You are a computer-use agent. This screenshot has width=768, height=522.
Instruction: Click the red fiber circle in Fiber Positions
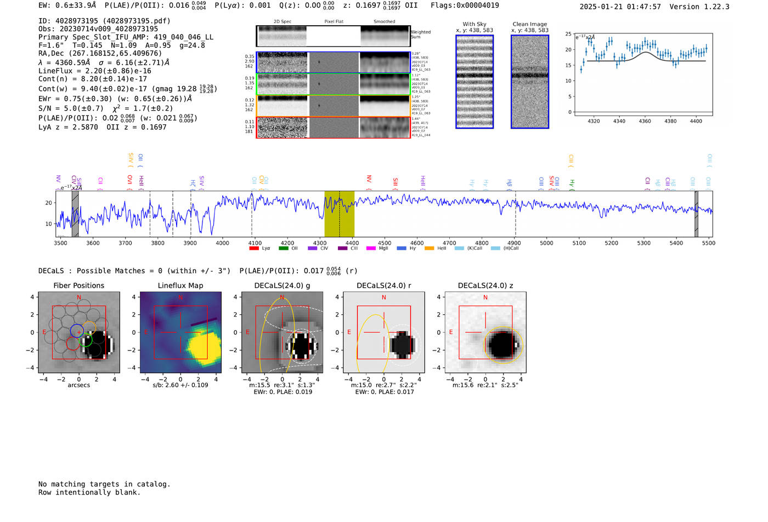72,343
